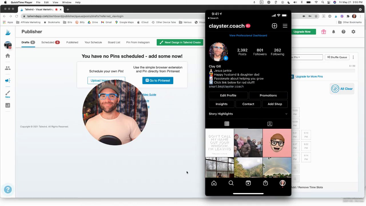Screen dimensions: 366x206
Task: Click Go to Pinterest button
Action: coord(158,80)
